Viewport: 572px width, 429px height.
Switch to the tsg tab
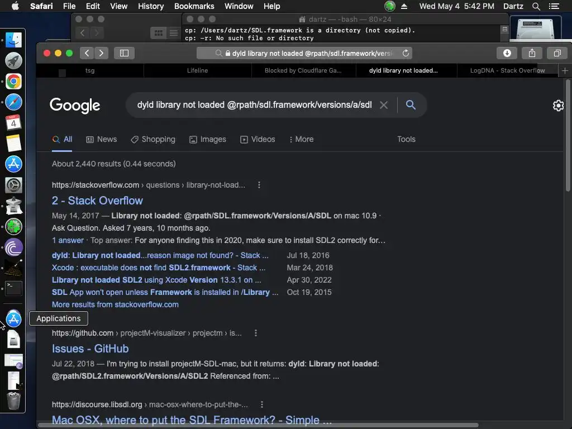pyautogui.click(x=90, y=70)
